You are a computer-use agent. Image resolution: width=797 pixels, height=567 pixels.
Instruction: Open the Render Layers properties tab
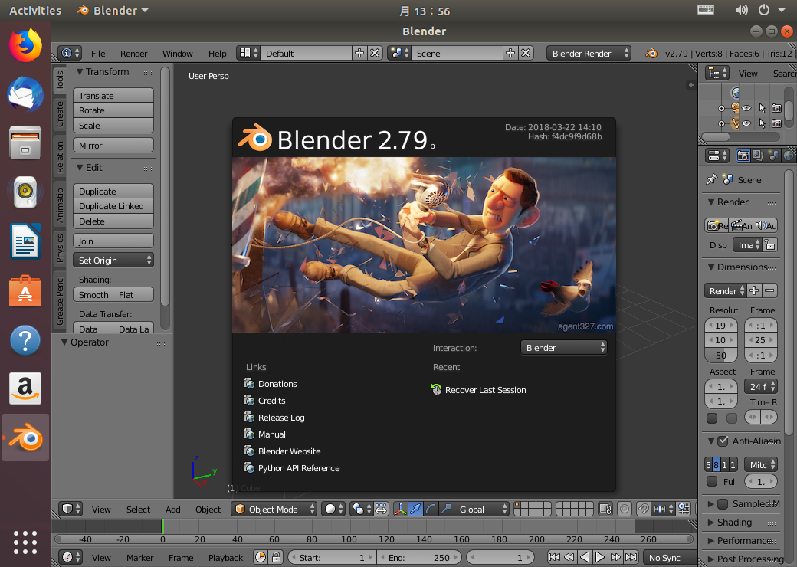[758, 156]
